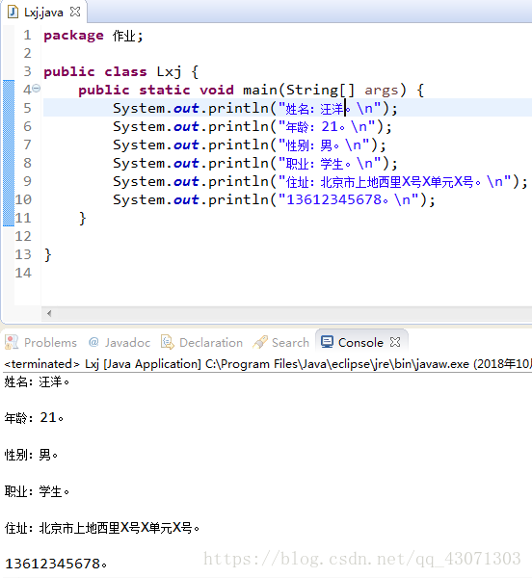Click the class name Lxj on line 3
The height and width of the screenshot is (578, 532).
(169, 71)
